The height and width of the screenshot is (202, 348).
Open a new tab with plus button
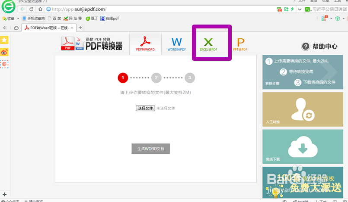click(80, 28)
